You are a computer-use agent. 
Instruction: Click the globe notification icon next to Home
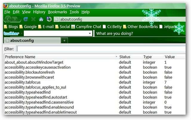pos(49,19)
